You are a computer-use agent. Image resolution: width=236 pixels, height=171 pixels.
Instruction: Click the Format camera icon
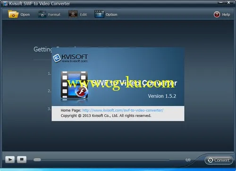pyautogui.click(x=42, y=14)
